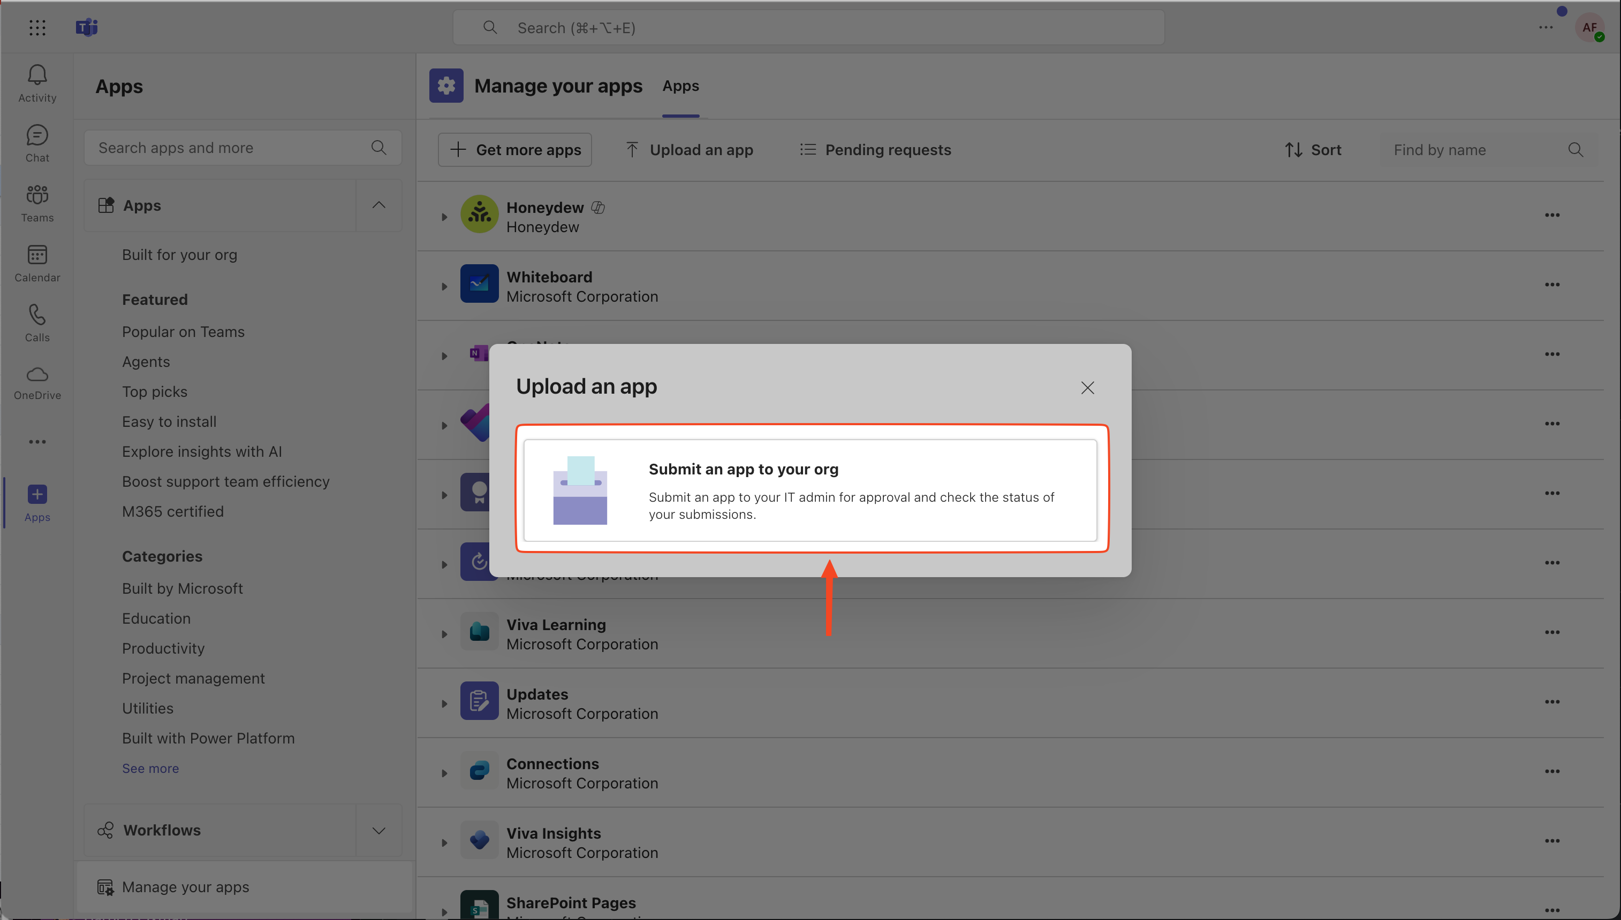
Task: Open the Calls phone icon
Action: (37, 323)
